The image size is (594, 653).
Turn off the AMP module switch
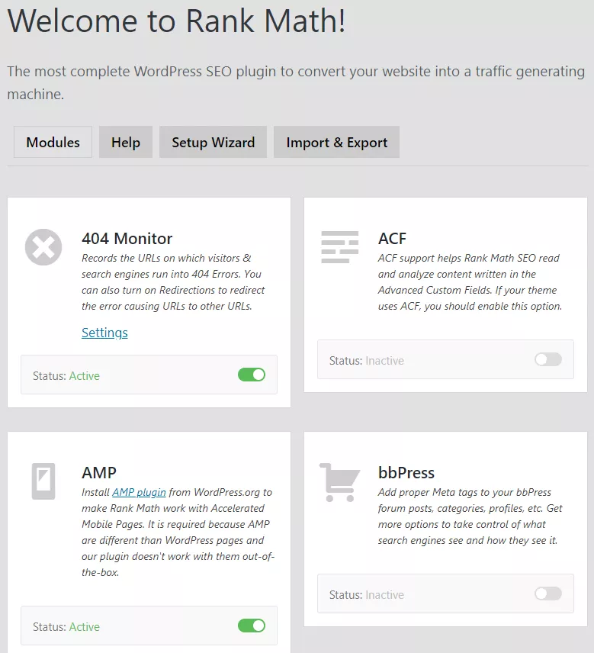[252, 626]
